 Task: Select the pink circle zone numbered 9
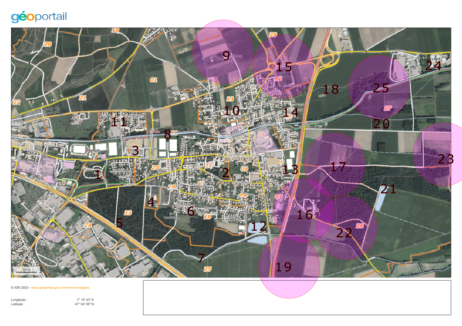223,52
